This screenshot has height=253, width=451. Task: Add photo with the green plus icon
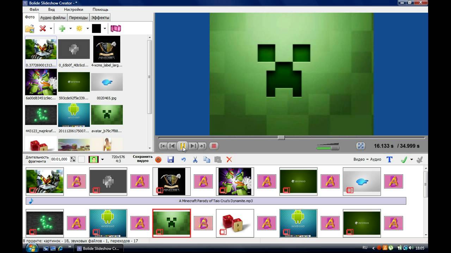[x=62, y=28]
